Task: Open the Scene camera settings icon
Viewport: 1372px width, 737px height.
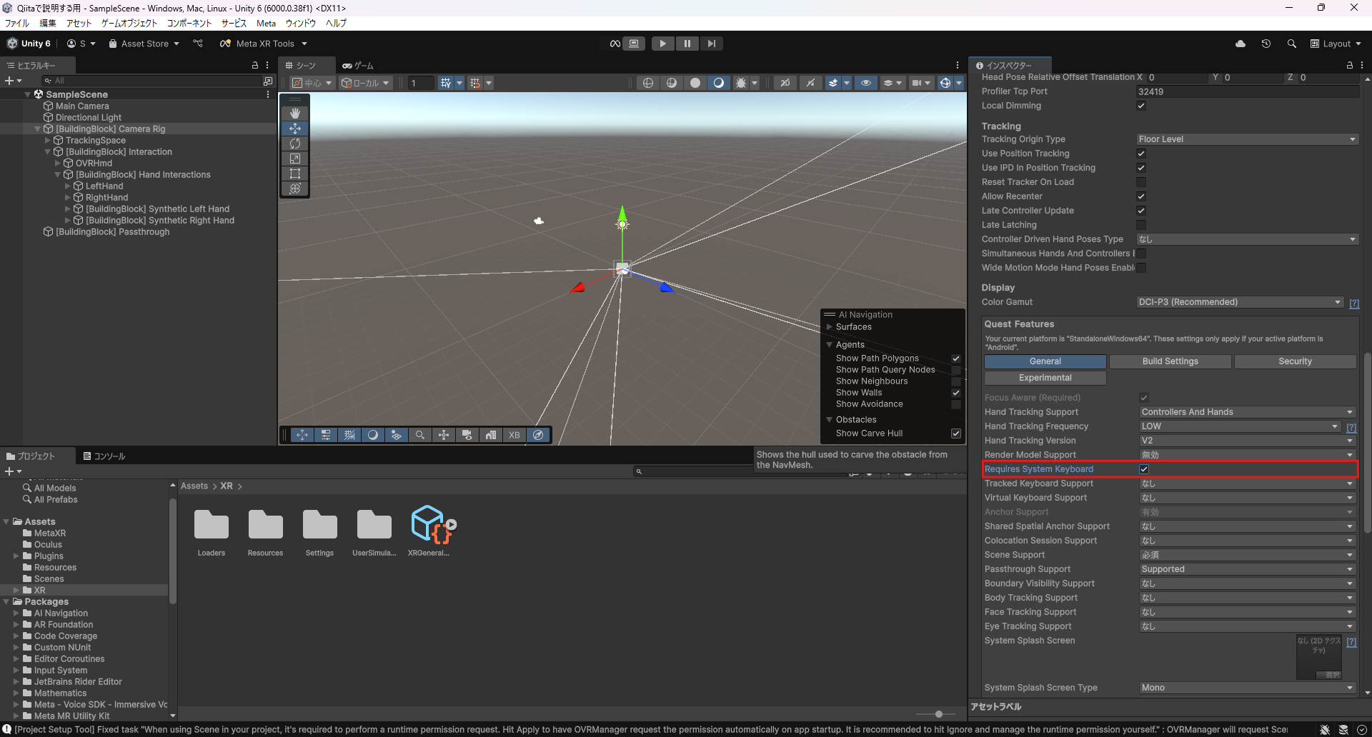Action: 916,83
